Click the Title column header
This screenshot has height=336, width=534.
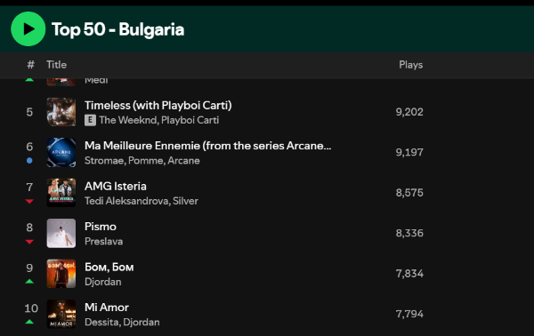[x=57, y=65]
